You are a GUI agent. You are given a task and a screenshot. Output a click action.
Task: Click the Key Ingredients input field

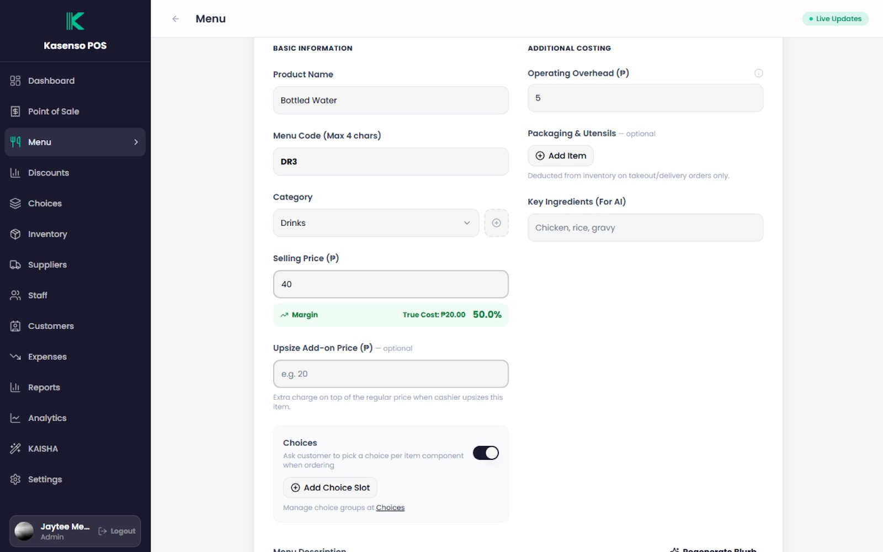click(x=645, y=227)
